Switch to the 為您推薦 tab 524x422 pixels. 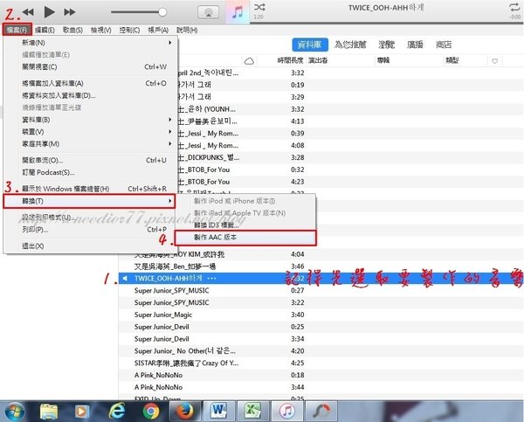[x=350, y=45]
